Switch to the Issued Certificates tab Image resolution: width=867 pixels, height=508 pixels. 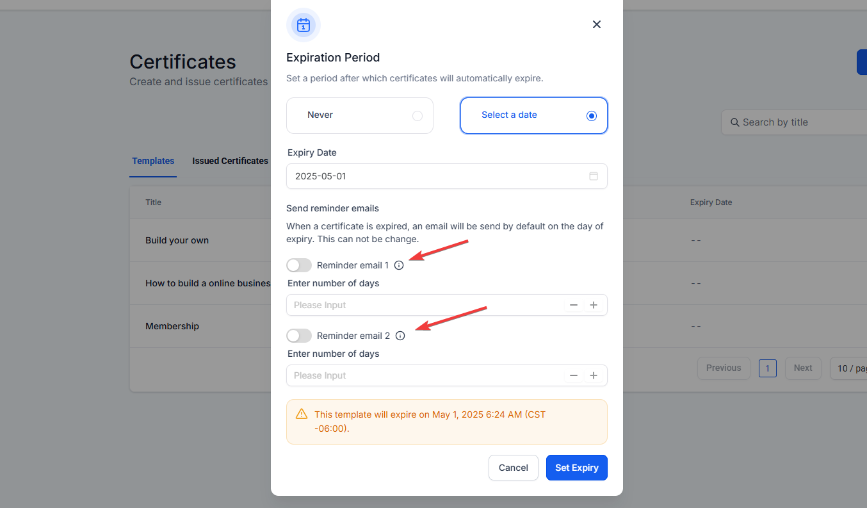coord(230,161)
